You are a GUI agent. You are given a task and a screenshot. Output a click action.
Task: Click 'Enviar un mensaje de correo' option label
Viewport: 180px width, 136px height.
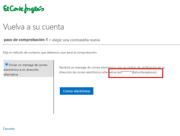26,70
